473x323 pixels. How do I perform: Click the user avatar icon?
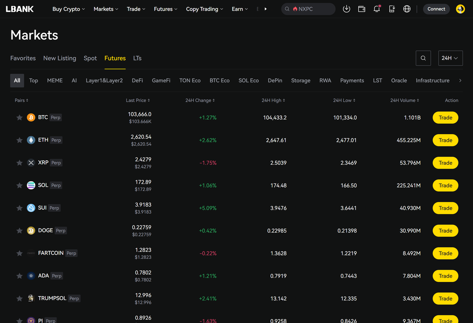coord(460,9)
